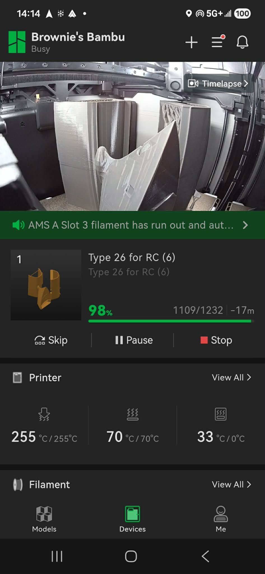This screenshot has width=265, height=574.
Task: Tap the Bambu Lab green logo
Action: (x=17, y=42)
